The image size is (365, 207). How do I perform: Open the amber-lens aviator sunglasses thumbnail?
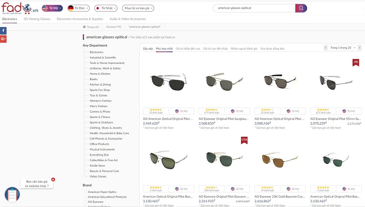click(280, 159)
